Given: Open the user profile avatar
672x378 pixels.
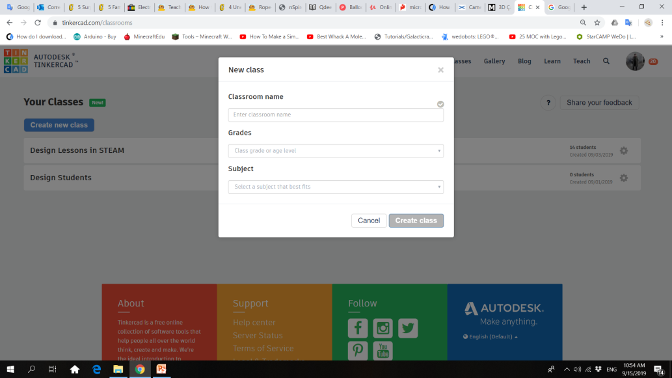Looking at the screenshot, I should pyautogui.click(x=635, y=61).
